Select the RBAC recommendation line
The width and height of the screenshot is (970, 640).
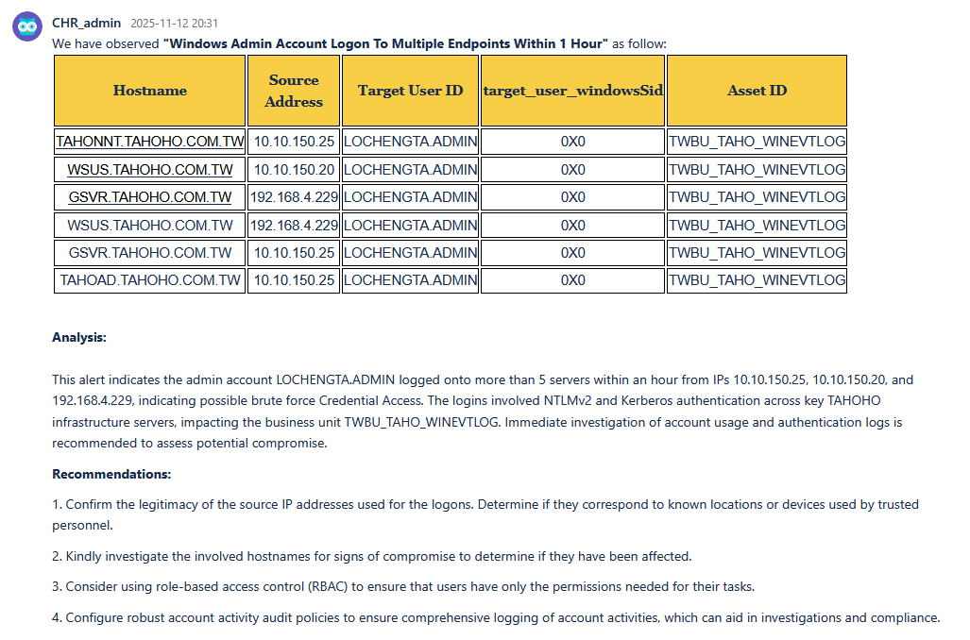pyautogui.click(x=403, y=586)
